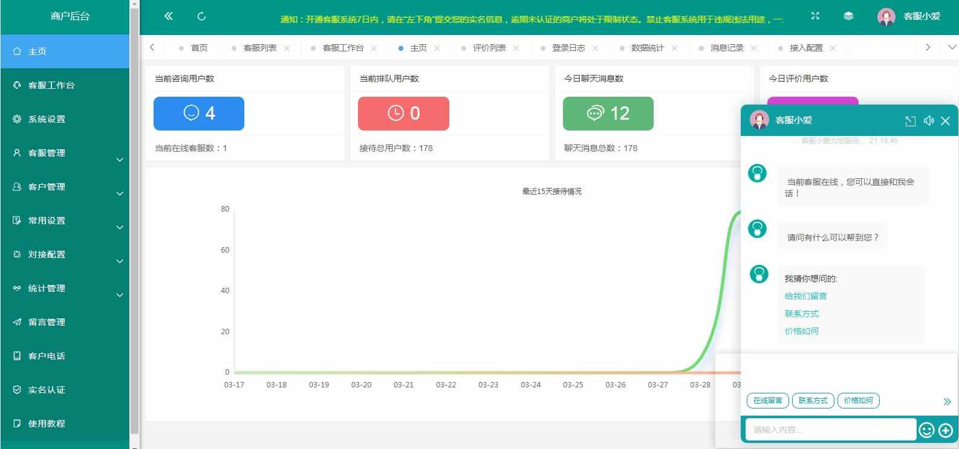
Task: Click the 联系方式 quick reply pill button
Action: click(813, 401)
